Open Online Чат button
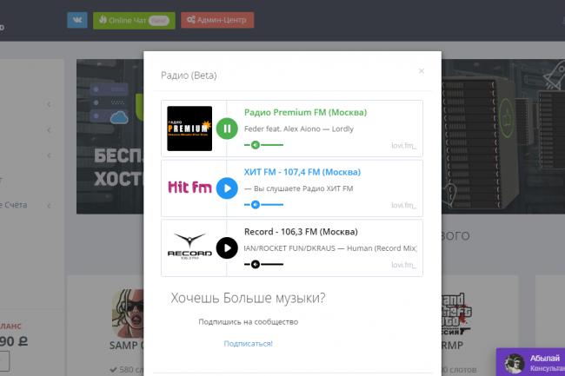The width and height of the screenshot is (565, 376). pyautogui.click(x=134, y=21)
